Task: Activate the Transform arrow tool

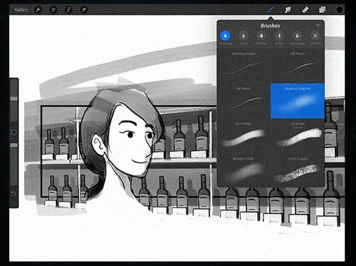Action: (x=84, y=10)
